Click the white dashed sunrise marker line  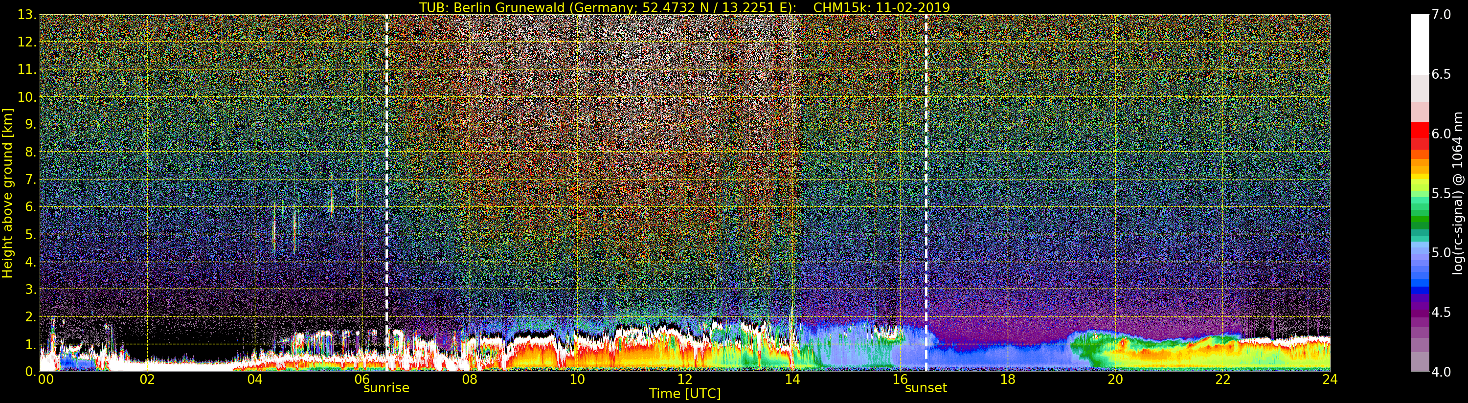pyautogui.click(x=386, y=193)
